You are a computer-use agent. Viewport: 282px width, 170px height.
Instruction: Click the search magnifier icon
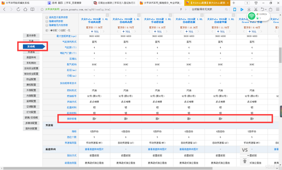[226, 10]
